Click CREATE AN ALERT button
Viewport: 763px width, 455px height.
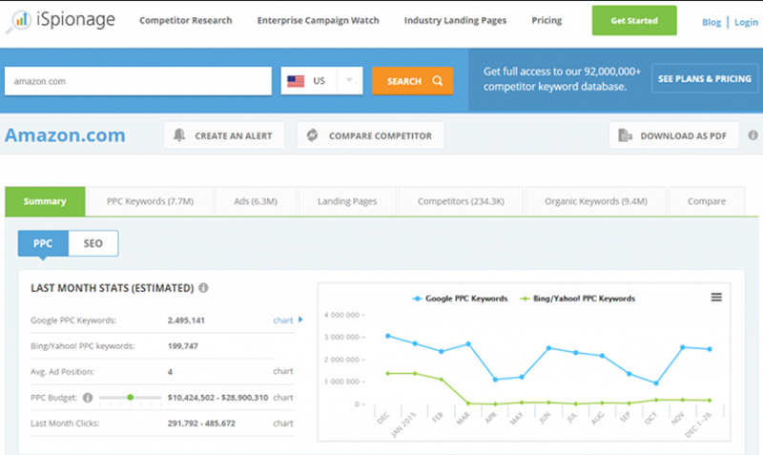tap(224, 135)
